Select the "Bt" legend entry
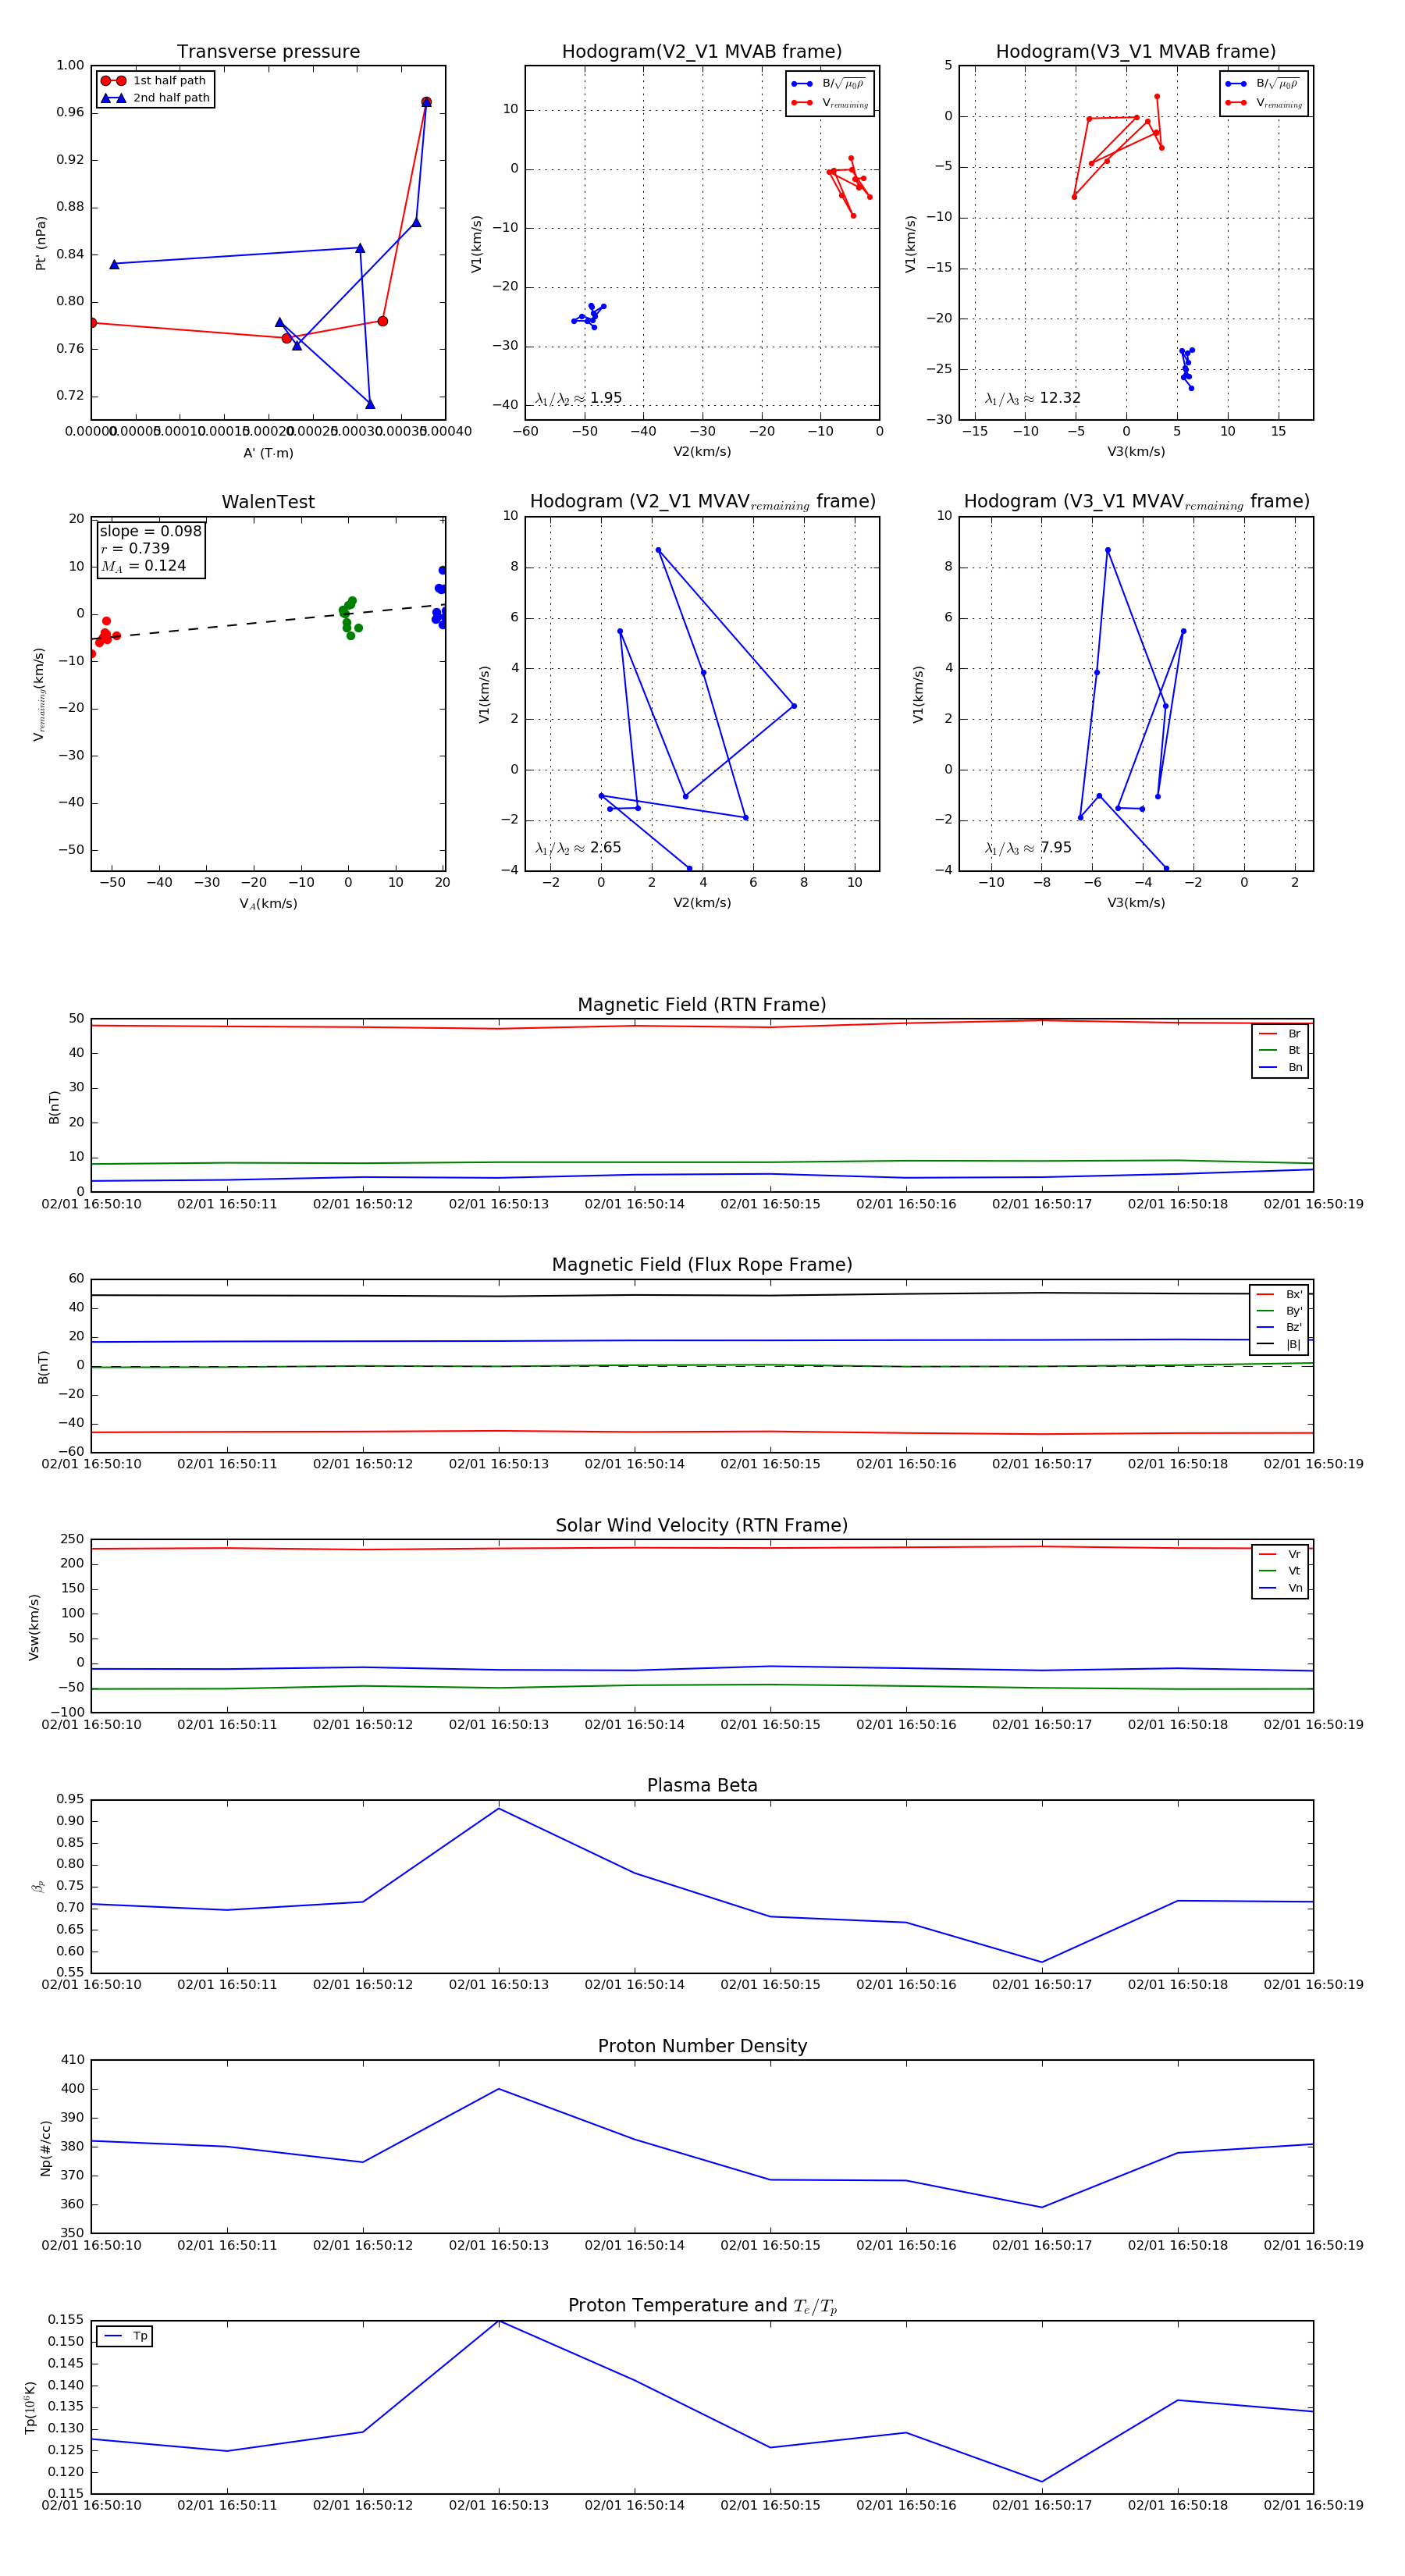Image resolution: width=1405 pixels, height=2576 pixels. coord(1280,1050)
